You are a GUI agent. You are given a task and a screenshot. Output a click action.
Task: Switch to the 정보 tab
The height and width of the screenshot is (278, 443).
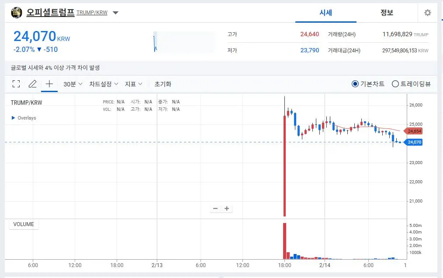[386, 13]
